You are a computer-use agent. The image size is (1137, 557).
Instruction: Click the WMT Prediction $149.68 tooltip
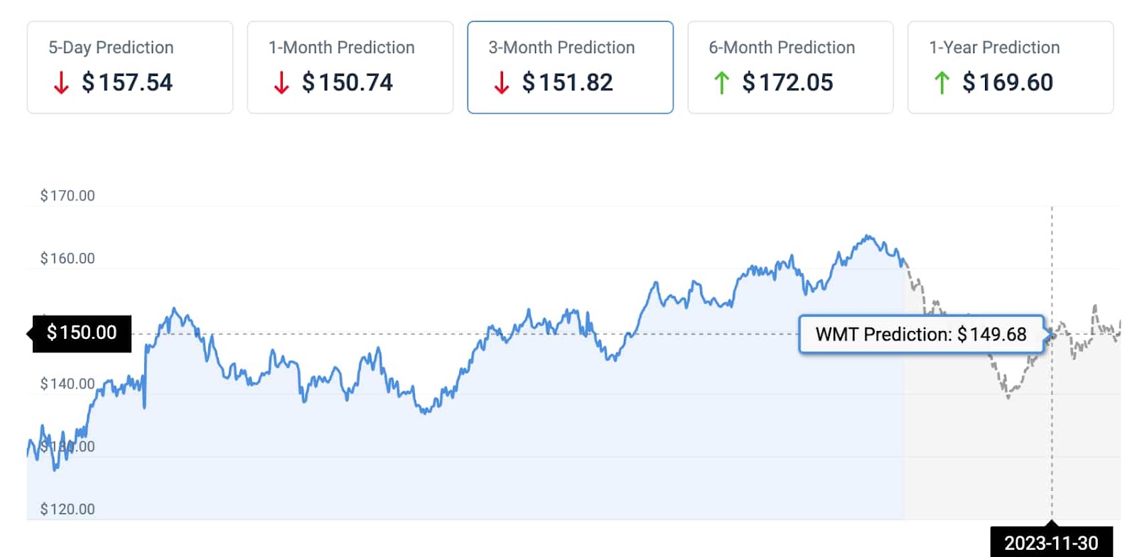coord(921,334)
